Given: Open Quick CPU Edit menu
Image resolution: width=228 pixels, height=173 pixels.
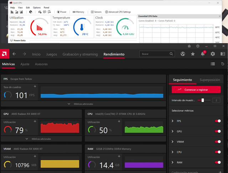Looking at the screenshot, I should [x=28, y=7].
